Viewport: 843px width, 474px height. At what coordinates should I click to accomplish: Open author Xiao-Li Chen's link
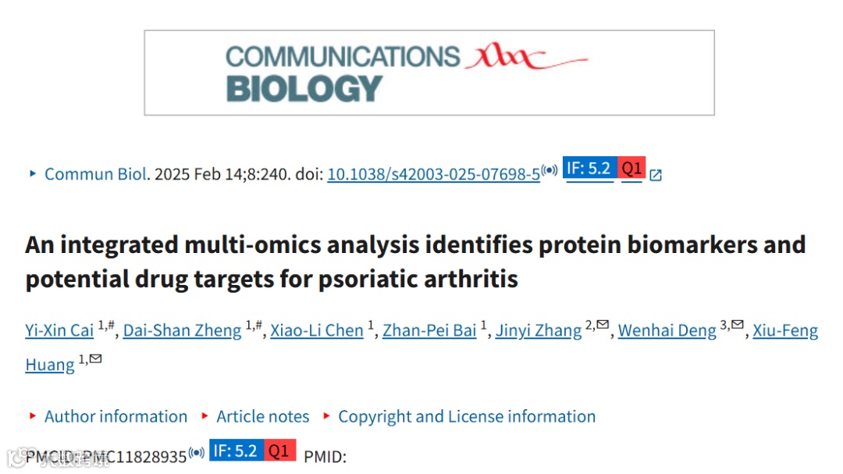[317, 330]
